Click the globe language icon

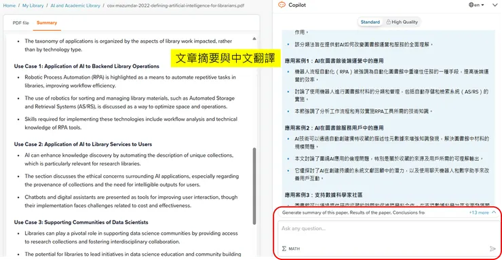471,5
